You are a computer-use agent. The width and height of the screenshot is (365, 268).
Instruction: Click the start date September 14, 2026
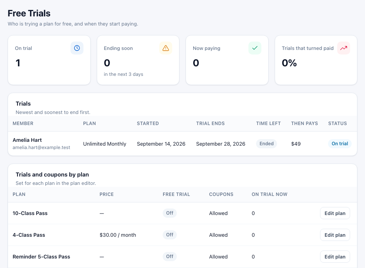(x=161, y=144)
